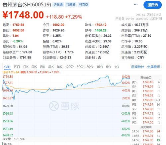Open 区间统计 range statistics link
This screenshot has height=145, width=166.
click(x=137, y=67)
